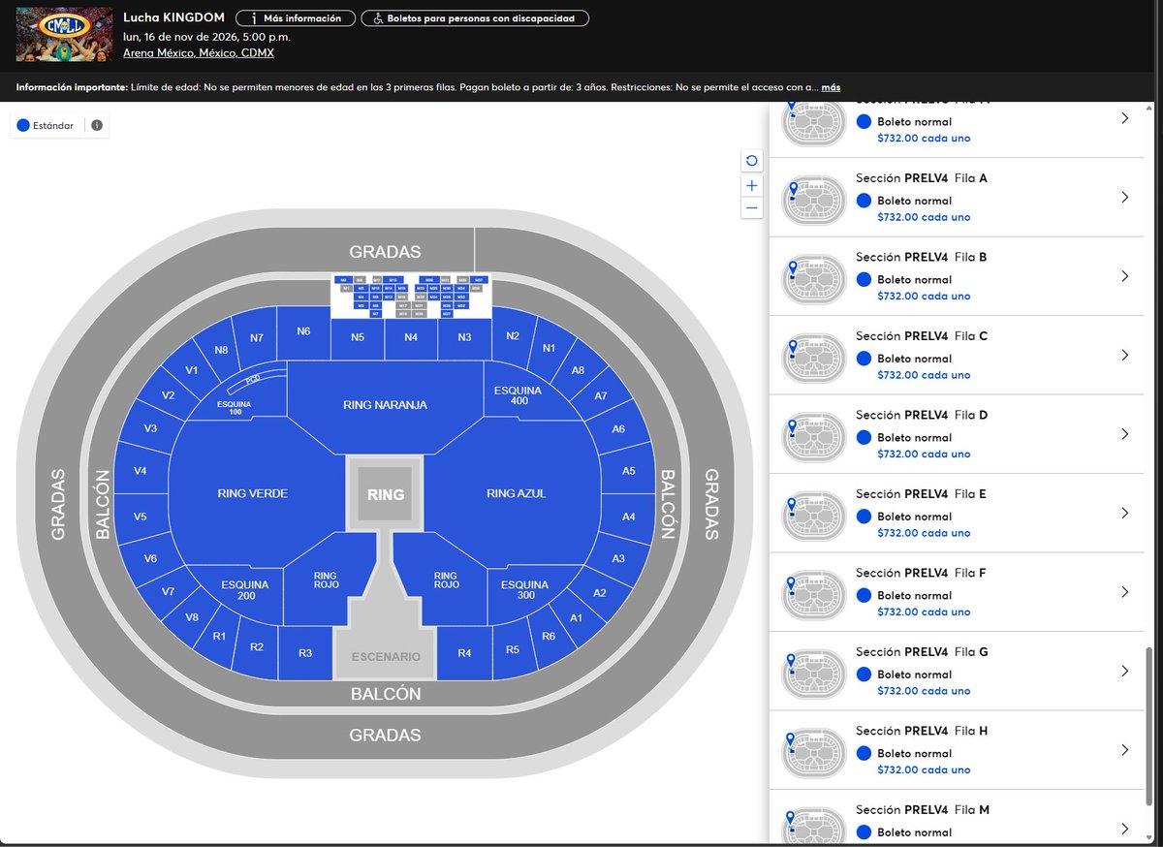Open the PRELV4 Fila E ticket chevron
The image size is (1163, 847).
point(1124,513)
